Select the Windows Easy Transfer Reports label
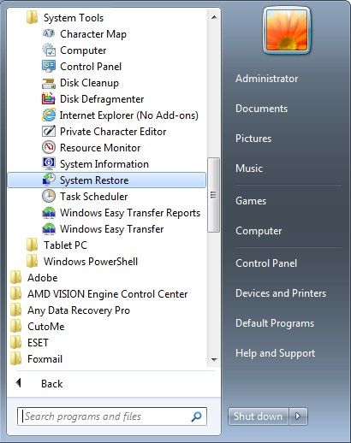Image resolution: width=351 pixels, height=443 pixels. [130, 213]
